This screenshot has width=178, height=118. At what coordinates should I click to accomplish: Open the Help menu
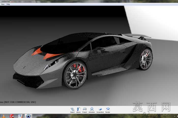pyautogui.click(x=8, y=4)
